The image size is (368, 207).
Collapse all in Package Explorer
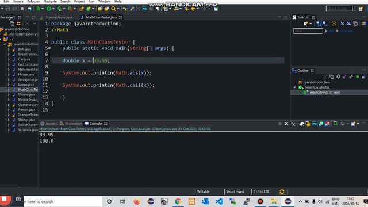click(12, 24)
